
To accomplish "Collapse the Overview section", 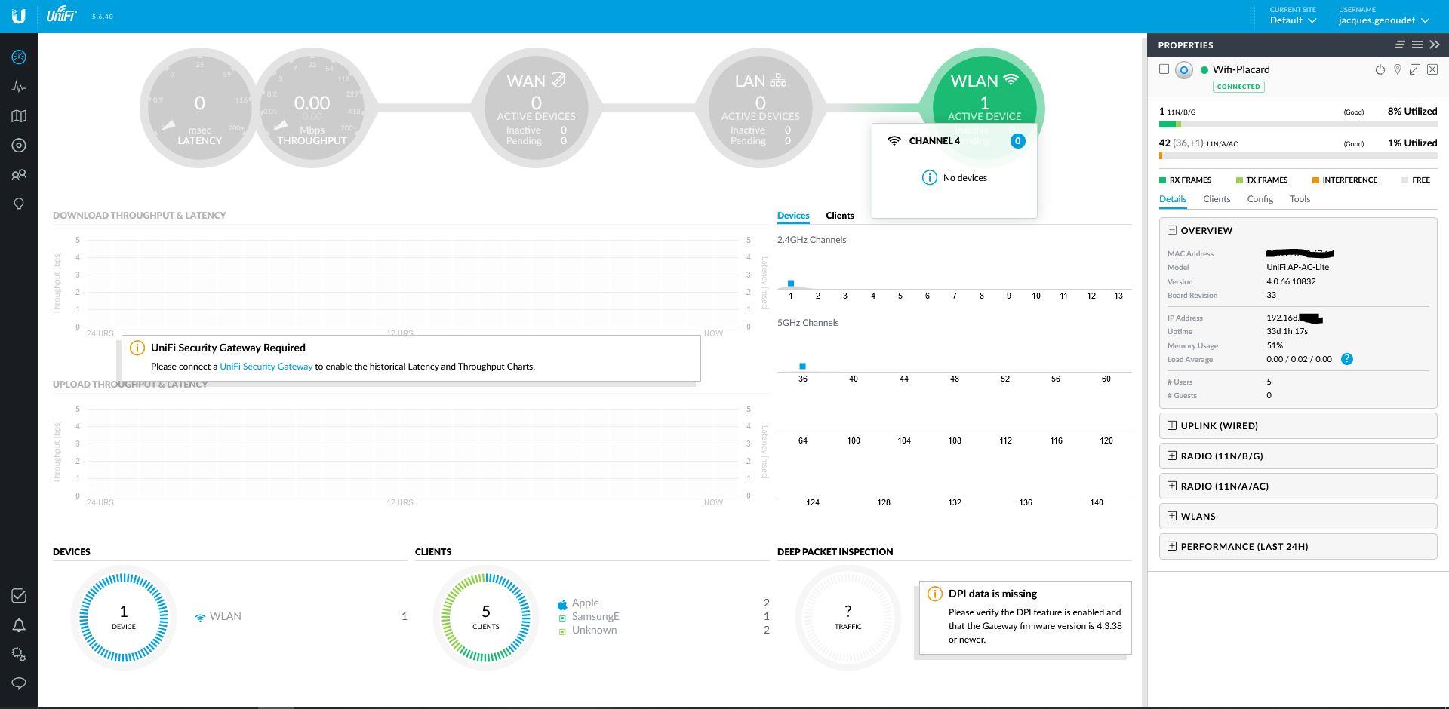I will [1172, 230].
